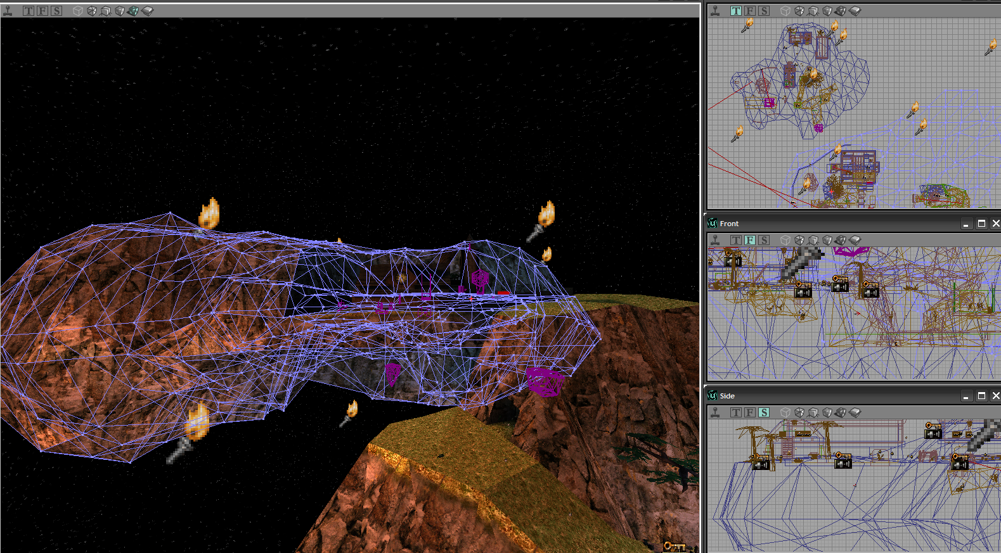Click the checkered cube icon in the Top viewport
Viewport: 1001px width, 553px height.
(841, 11)
